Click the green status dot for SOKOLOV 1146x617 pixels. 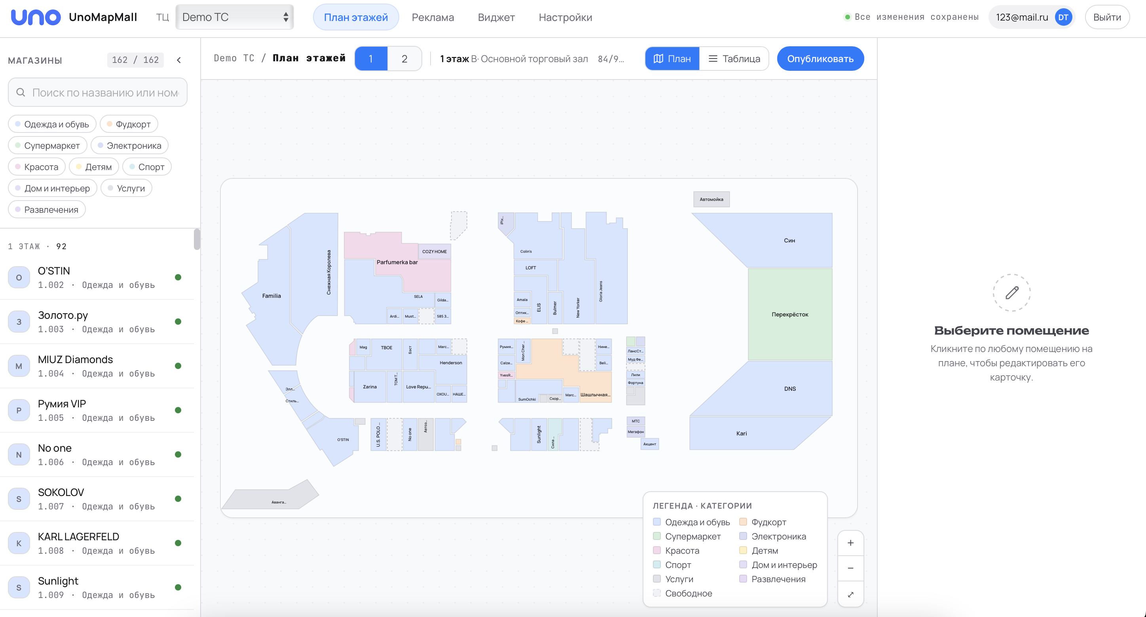(178, 499)
